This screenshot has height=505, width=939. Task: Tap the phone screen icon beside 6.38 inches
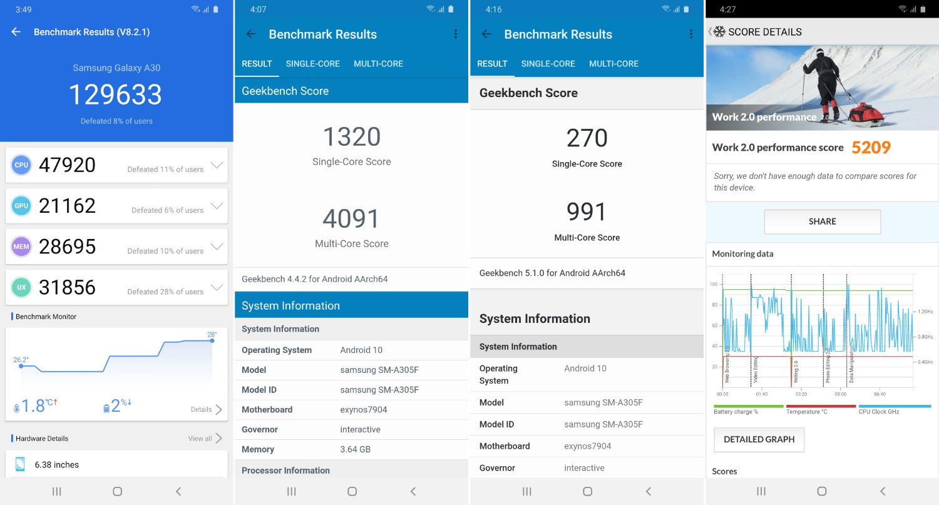[20, 464]
